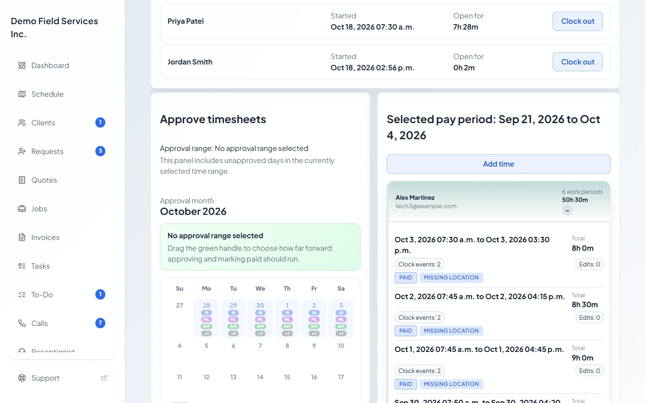The image size is (645, 403).
Task: Click the Tasks list icon
Action: [22, 266]
